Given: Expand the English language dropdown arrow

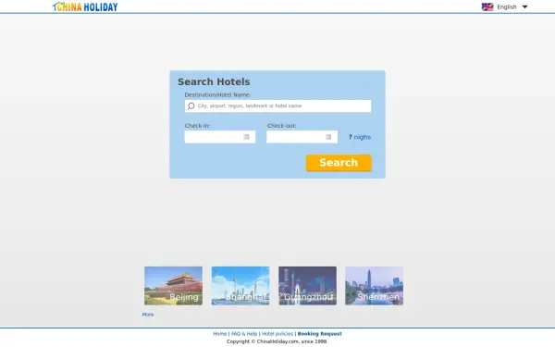Looking at the screenshot, I should [524, 6].
